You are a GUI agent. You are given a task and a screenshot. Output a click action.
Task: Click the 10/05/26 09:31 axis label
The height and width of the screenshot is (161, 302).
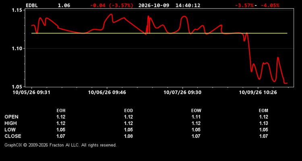click(31, 93)
